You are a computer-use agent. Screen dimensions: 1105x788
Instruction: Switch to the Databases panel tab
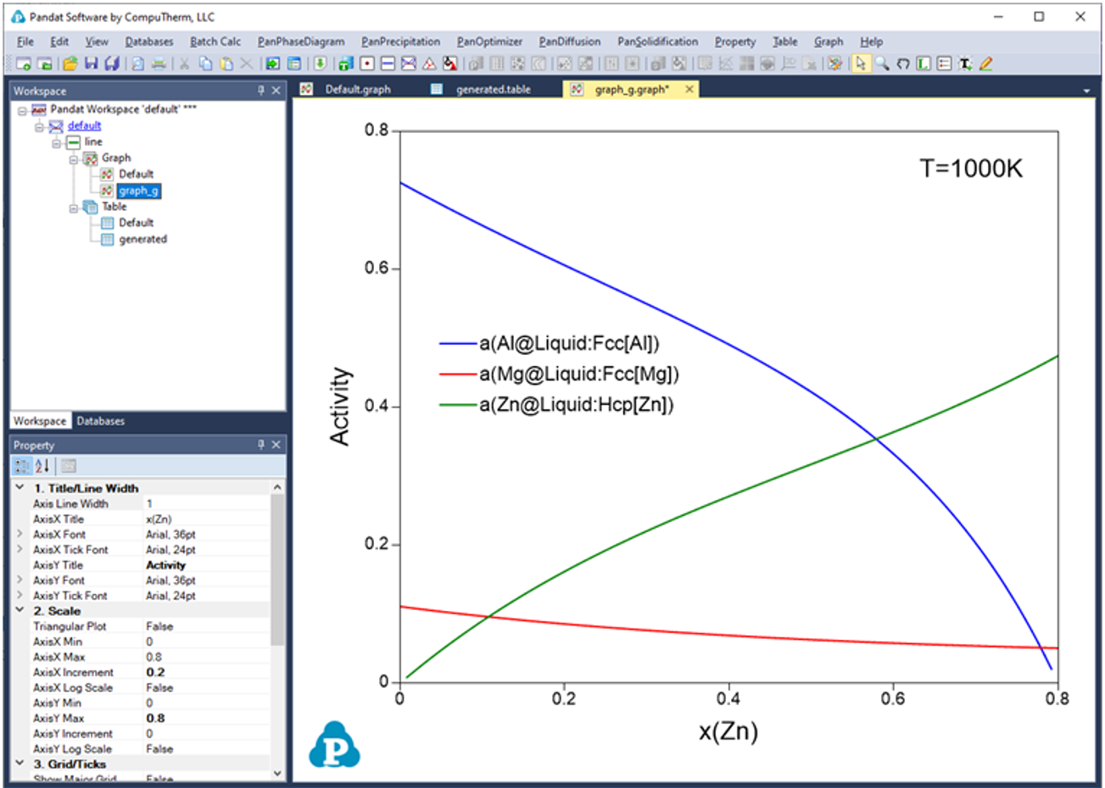click(100, 421)
